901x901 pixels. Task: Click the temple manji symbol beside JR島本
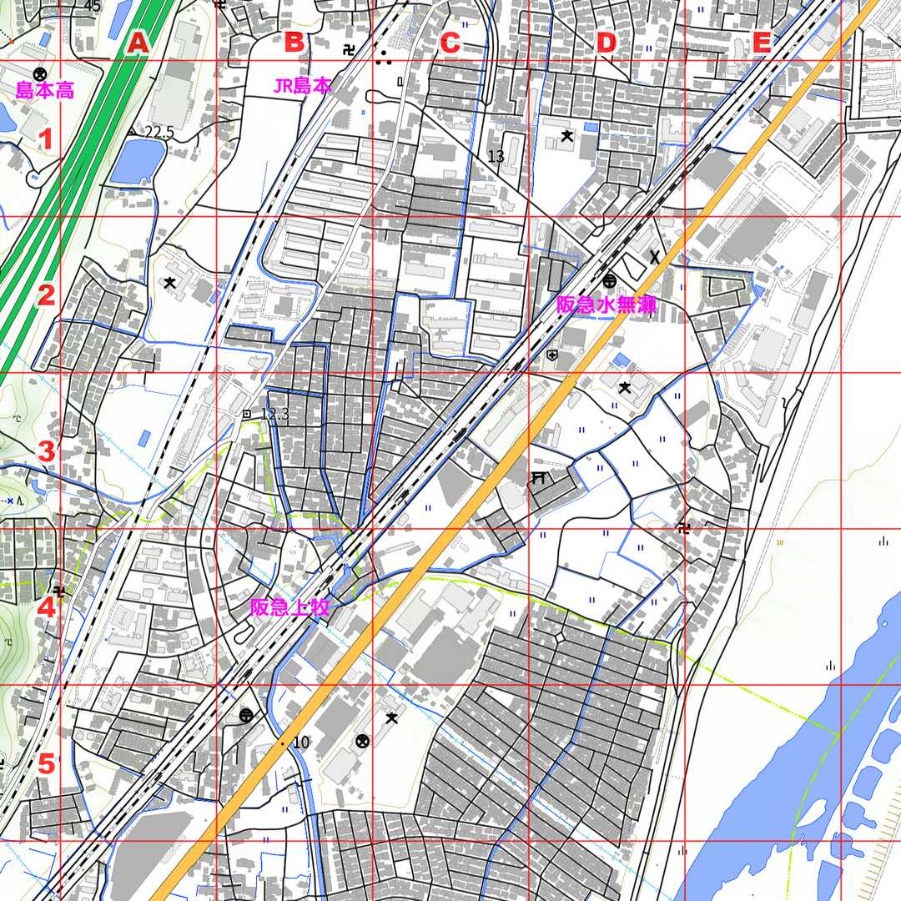pos(346,50)
